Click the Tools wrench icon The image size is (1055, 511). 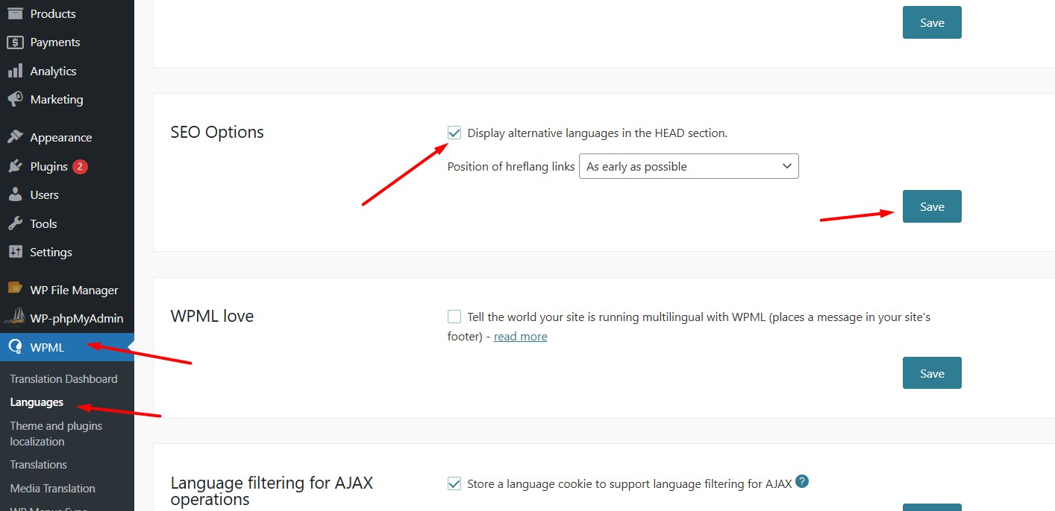[15, 223]
